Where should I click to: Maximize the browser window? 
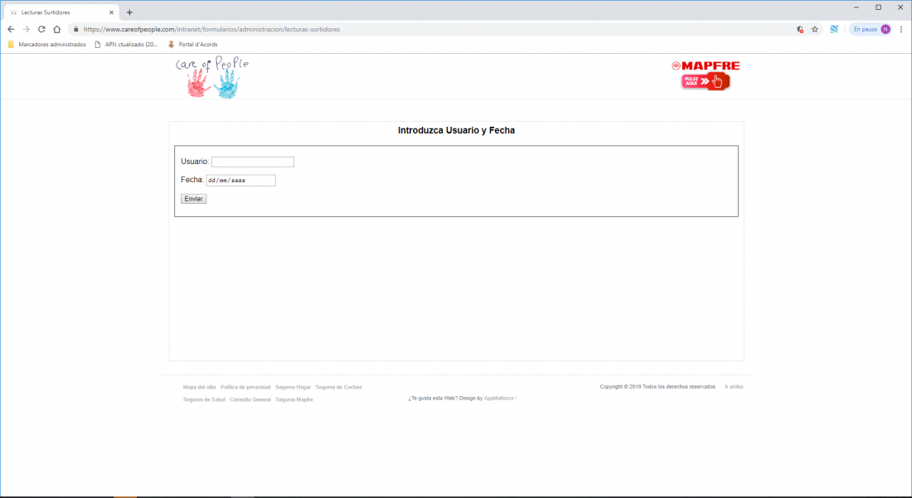pos(878,7)
